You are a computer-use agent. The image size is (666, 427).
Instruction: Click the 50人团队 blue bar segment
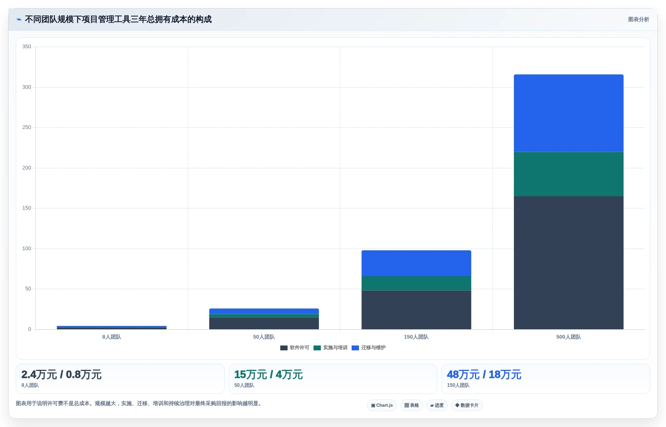[264, 311]
